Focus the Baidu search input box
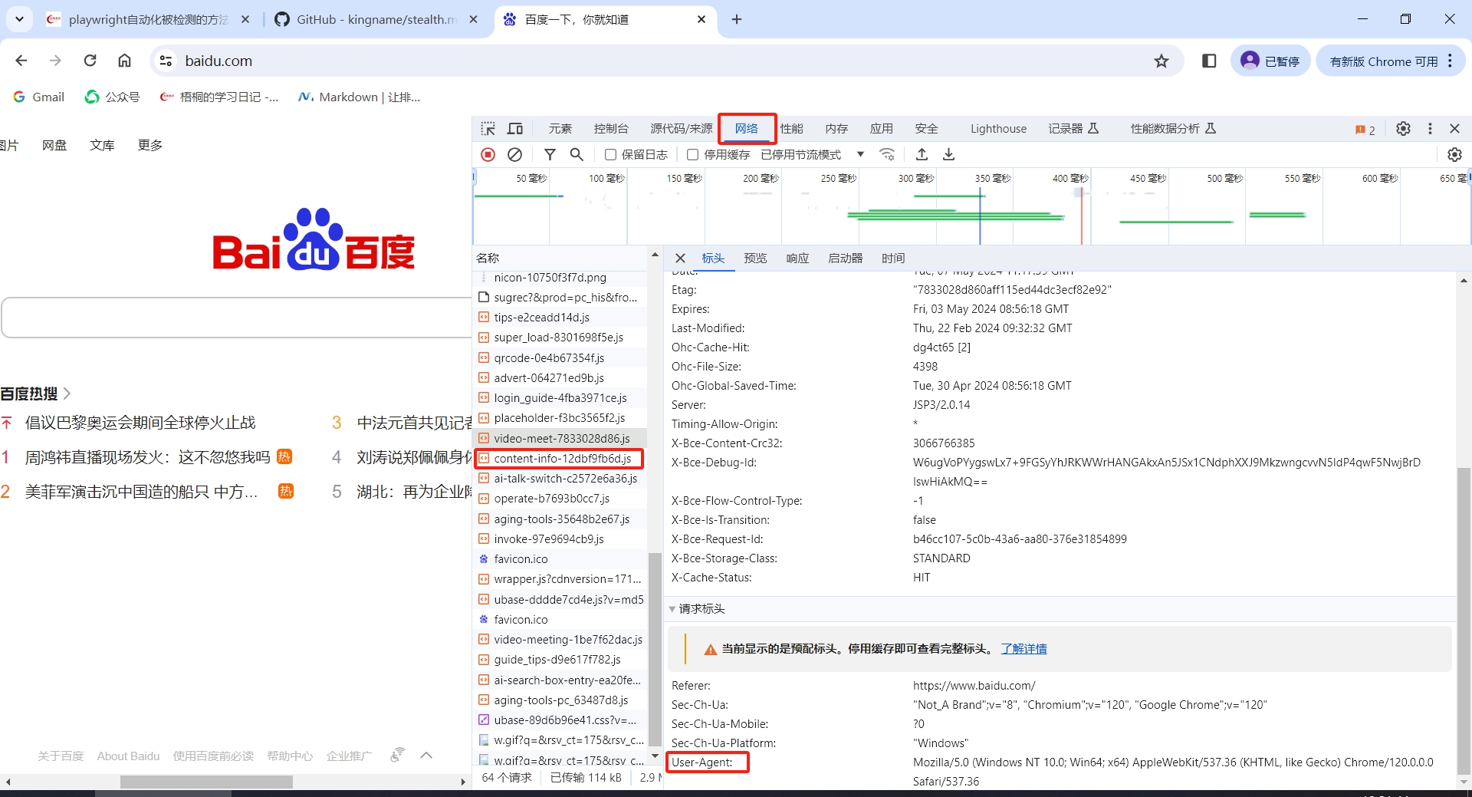This screenshot has height=797, width=1472. click(236, 318)
